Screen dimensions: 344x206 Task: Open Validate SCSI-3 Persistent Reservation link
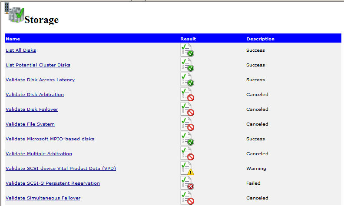[53, 183]
